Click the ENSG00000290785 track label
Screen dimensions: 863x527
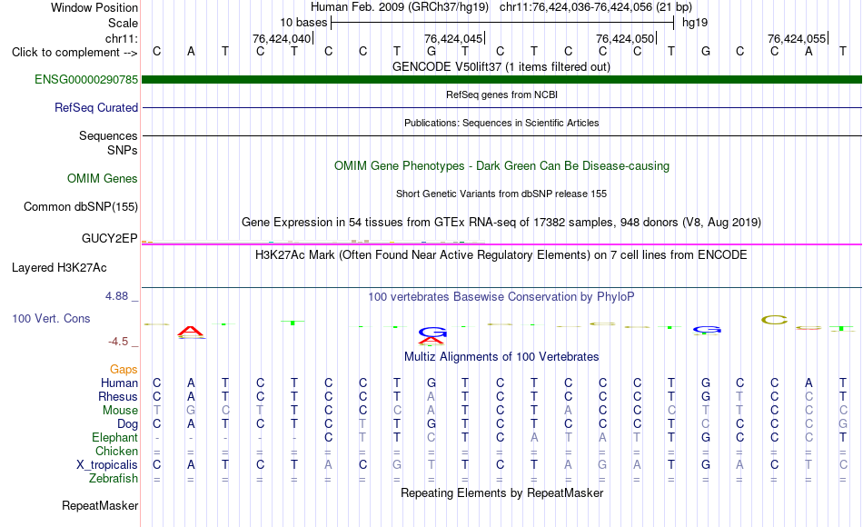tap(86, 79)
